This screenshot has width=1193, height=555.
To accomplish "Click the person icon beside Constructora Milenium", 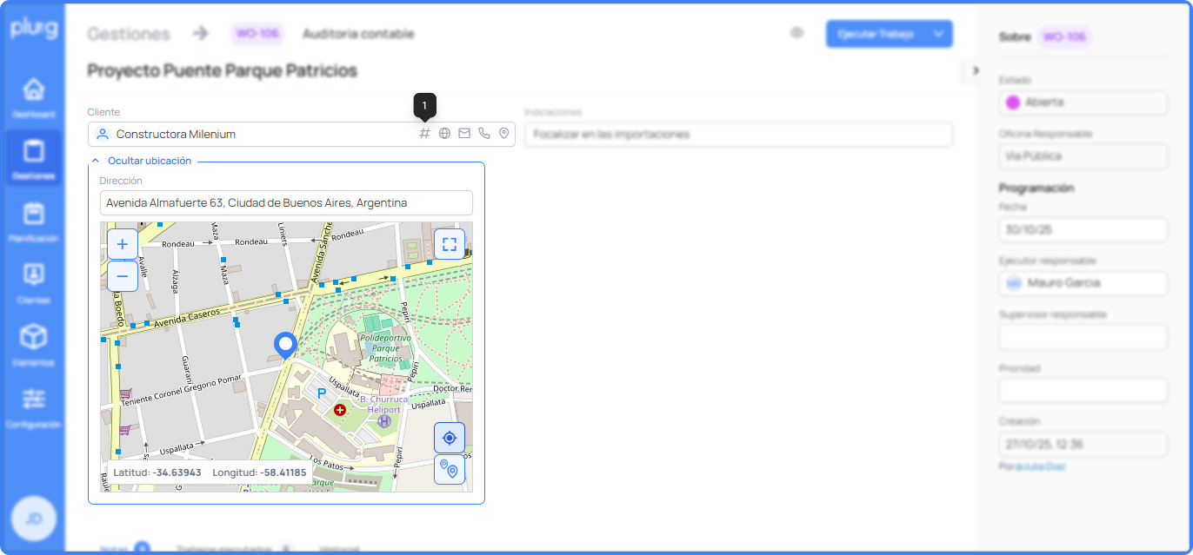I will 103,134.
